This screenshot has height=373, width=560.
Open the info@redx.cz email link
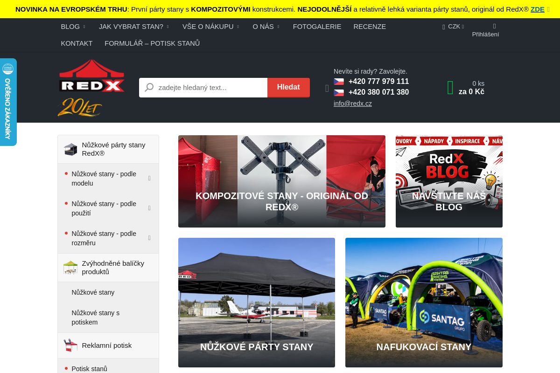point(352,103)
